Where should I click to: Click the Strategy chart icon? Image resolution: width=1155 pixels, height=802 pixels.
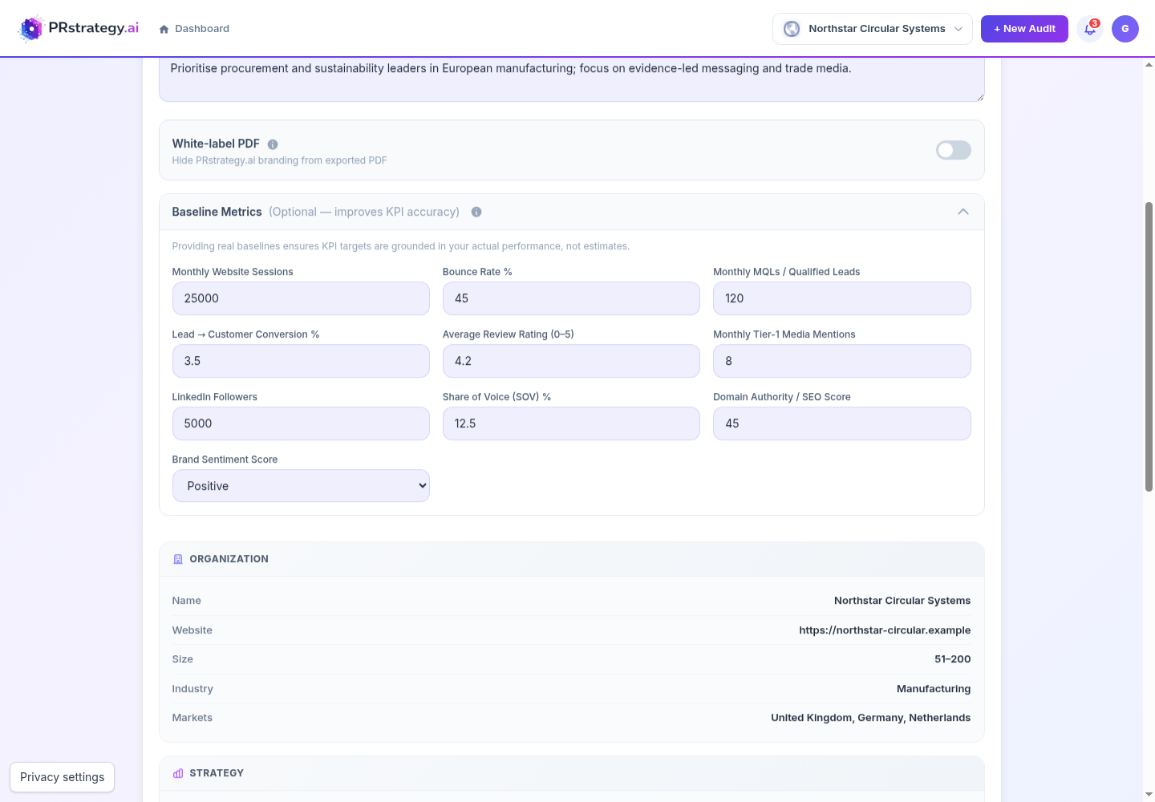coord(178,773)
